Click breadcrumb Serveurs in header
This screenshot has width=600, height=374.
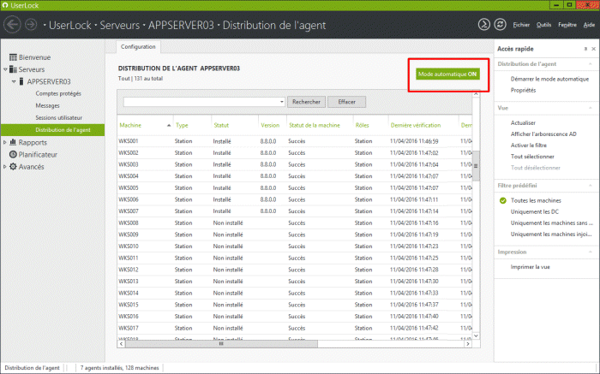point(120,25)
